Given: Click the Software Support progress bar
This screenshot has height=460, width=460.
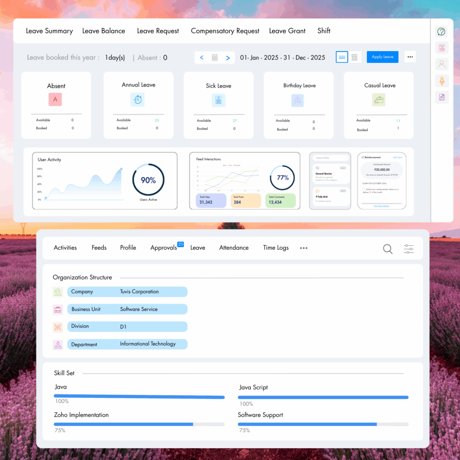Looking at the screenshot, I should click(323, 424).
